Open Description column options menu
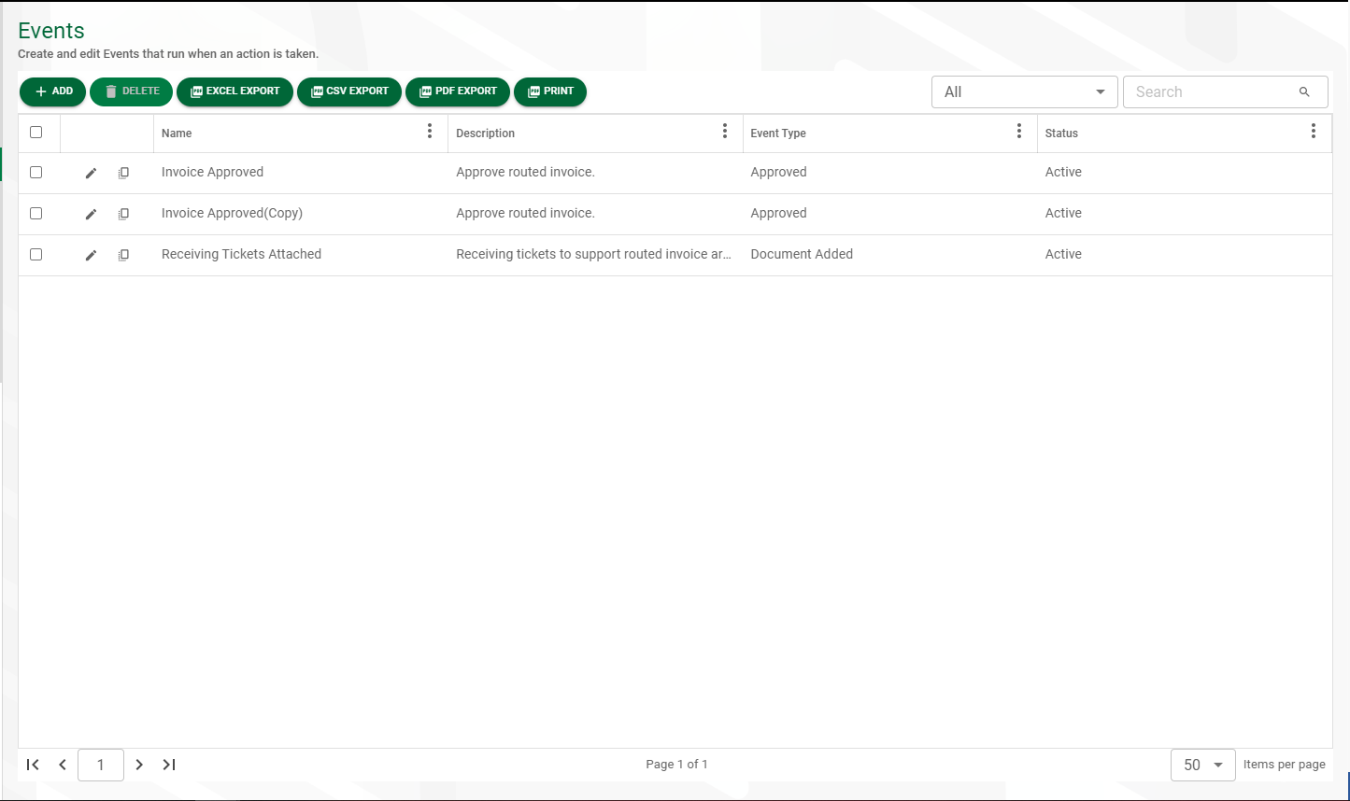 (725, 132)
